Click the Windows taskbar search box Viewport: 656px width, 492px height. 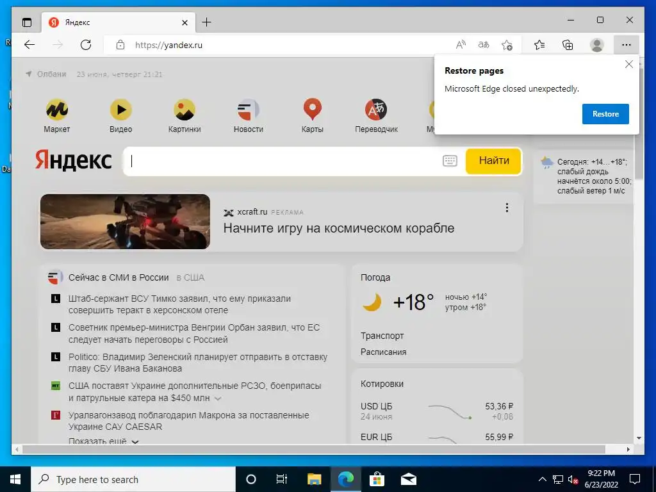(133, 479)
